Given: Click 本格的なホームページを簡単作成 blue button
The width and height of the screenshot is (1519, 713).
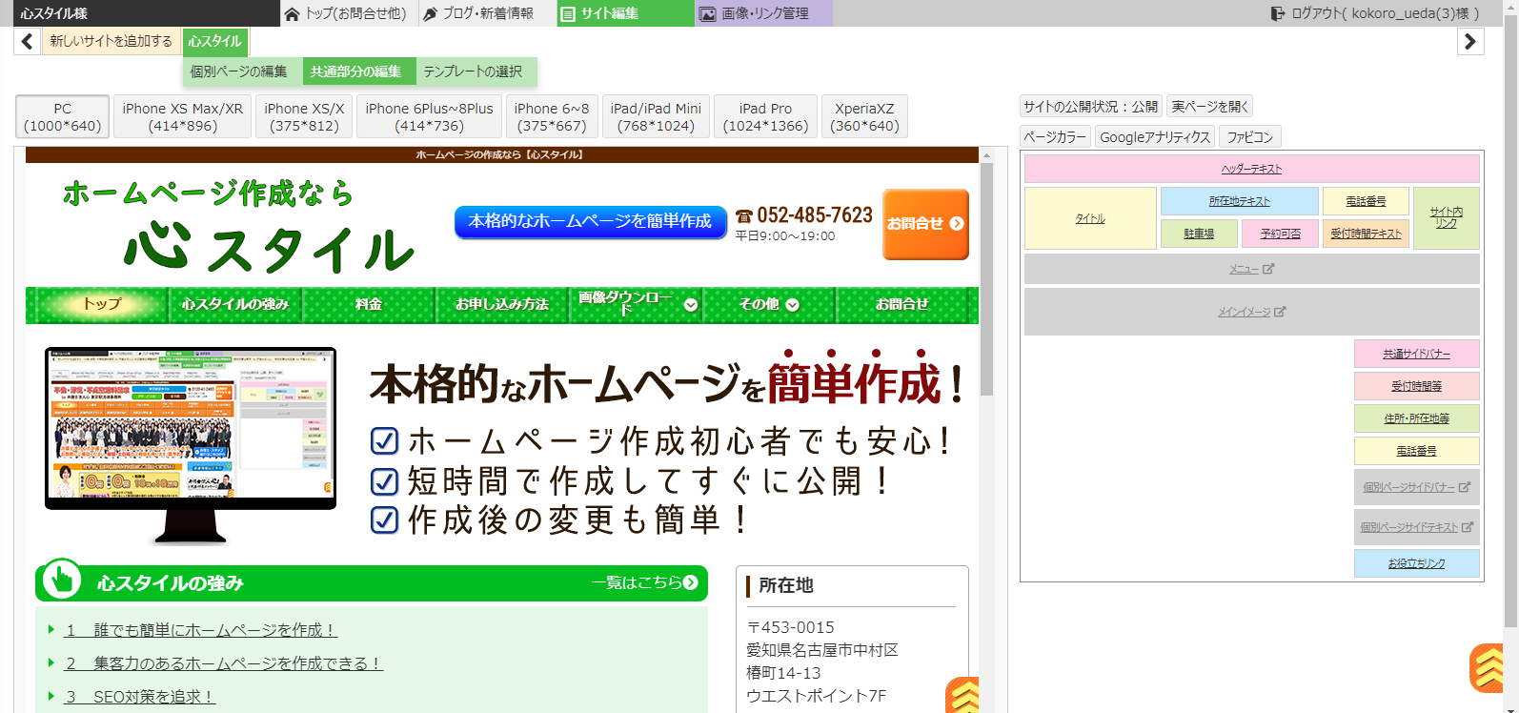Looking at the screenshot, I should [591, 221].
